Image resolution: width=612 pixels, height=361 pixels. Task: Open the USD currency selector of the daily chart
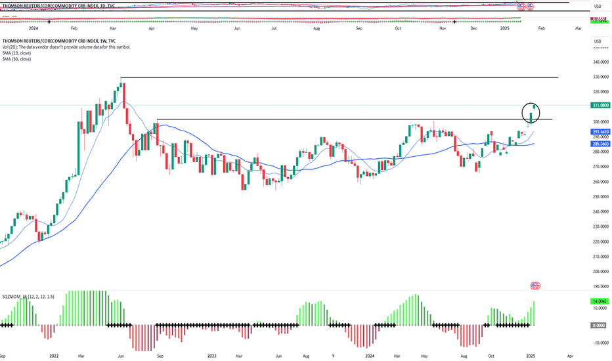point(601,7)
